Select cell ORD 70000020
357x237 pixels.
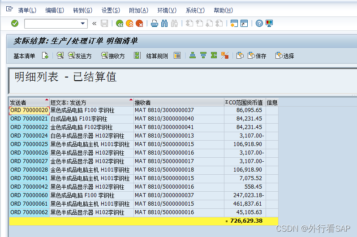[29, 110]
